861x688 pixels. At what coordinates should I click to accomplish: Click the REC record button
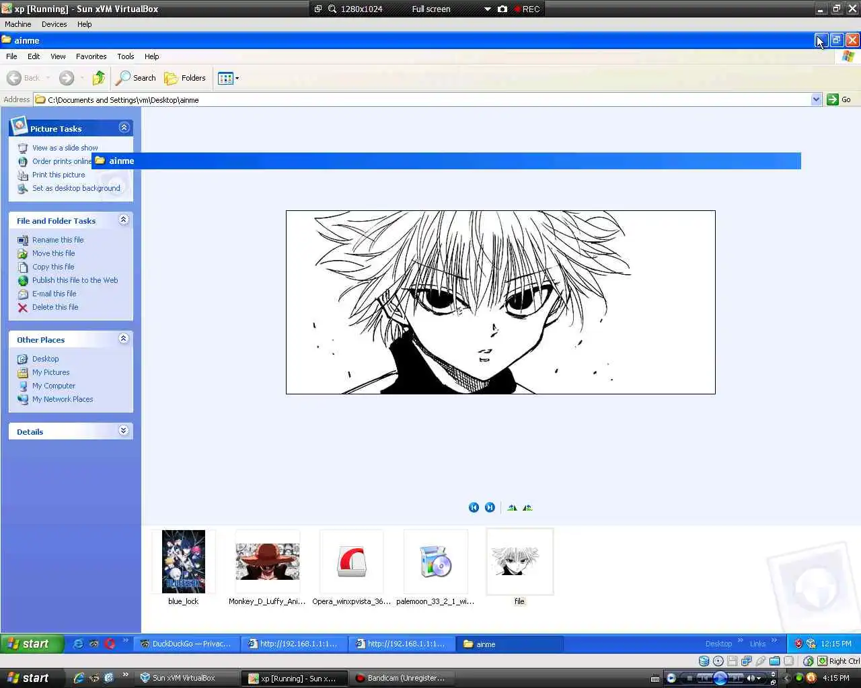click(x=527, y=9)
